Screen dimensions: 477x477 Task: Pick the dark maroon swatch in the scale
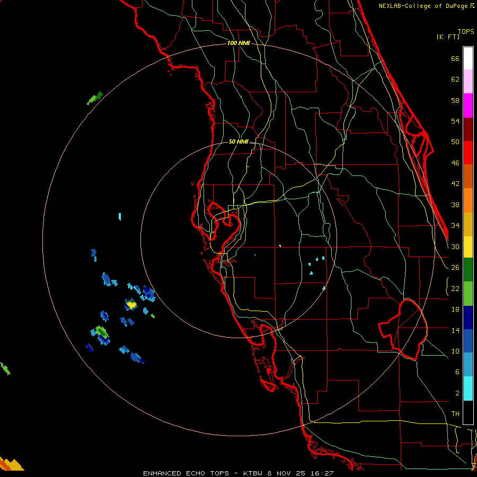click(x=468, y=129)
